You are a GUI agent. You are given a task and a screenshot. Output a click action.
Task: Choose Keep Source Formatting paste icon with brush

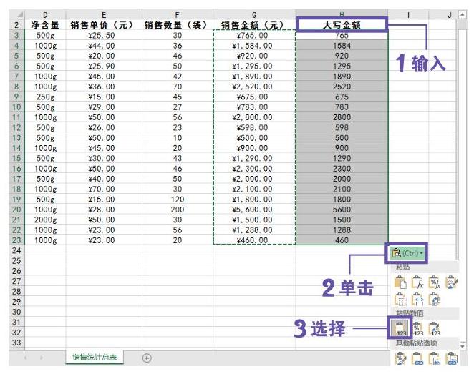point(452,282)
